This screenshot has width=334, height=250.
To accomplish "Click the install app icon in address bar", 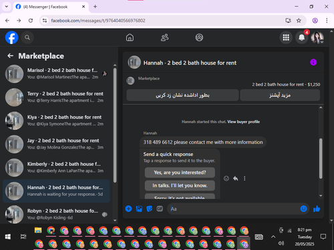I will coord(289,21).
